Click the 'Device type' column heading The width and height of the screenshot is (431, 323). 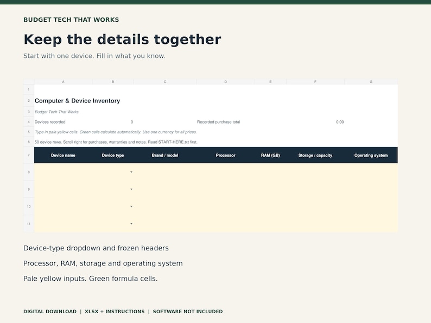pos(113,156)
